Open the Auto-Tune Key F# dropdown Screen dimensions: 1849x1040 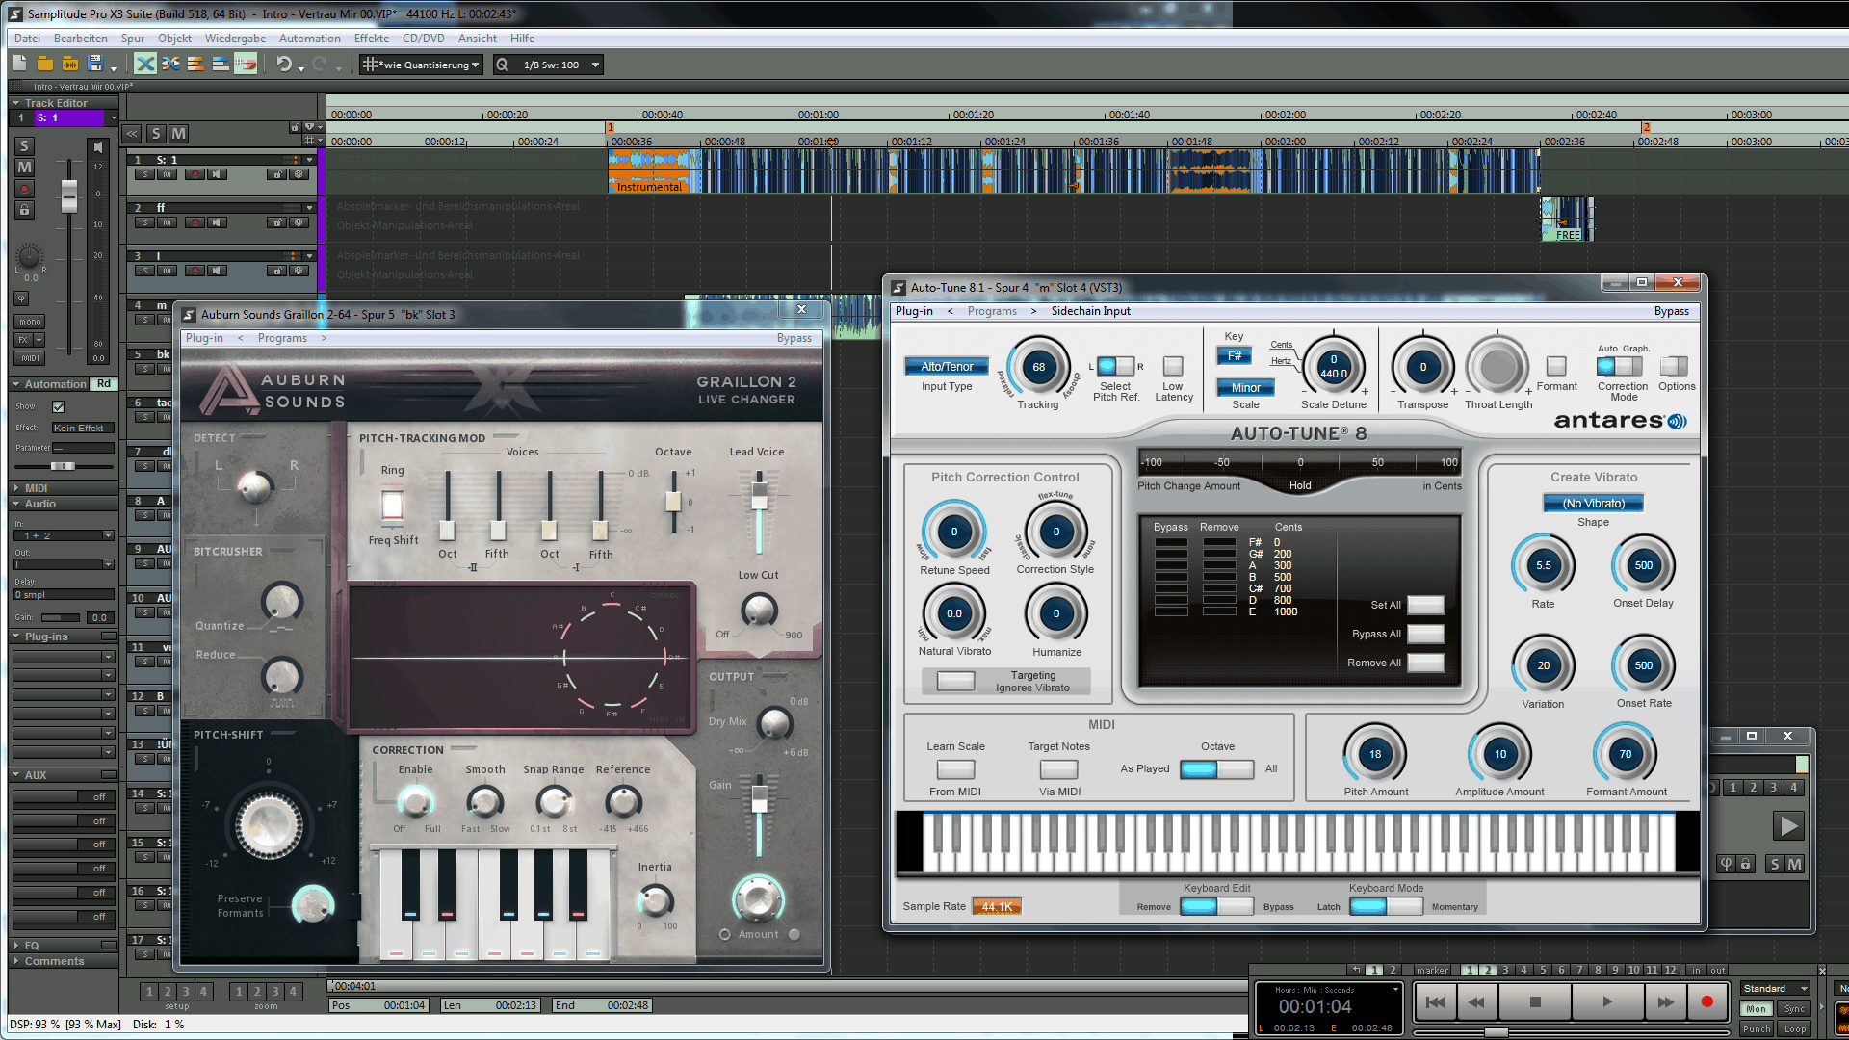click(x=1234, y=355)
